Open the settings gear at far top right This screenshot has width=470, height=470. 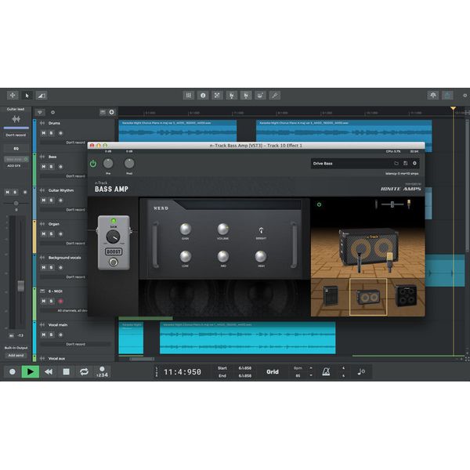[465, 96]
